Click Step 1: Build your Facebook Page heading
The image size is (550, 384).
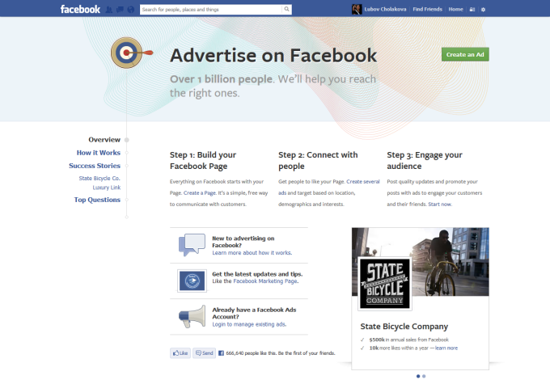click(x=203, y=160)
